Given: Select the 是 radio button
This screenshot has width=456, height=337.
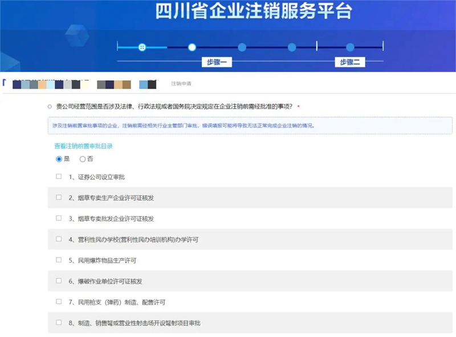Looking at the screenshot, I should click(x=59, y=159).
